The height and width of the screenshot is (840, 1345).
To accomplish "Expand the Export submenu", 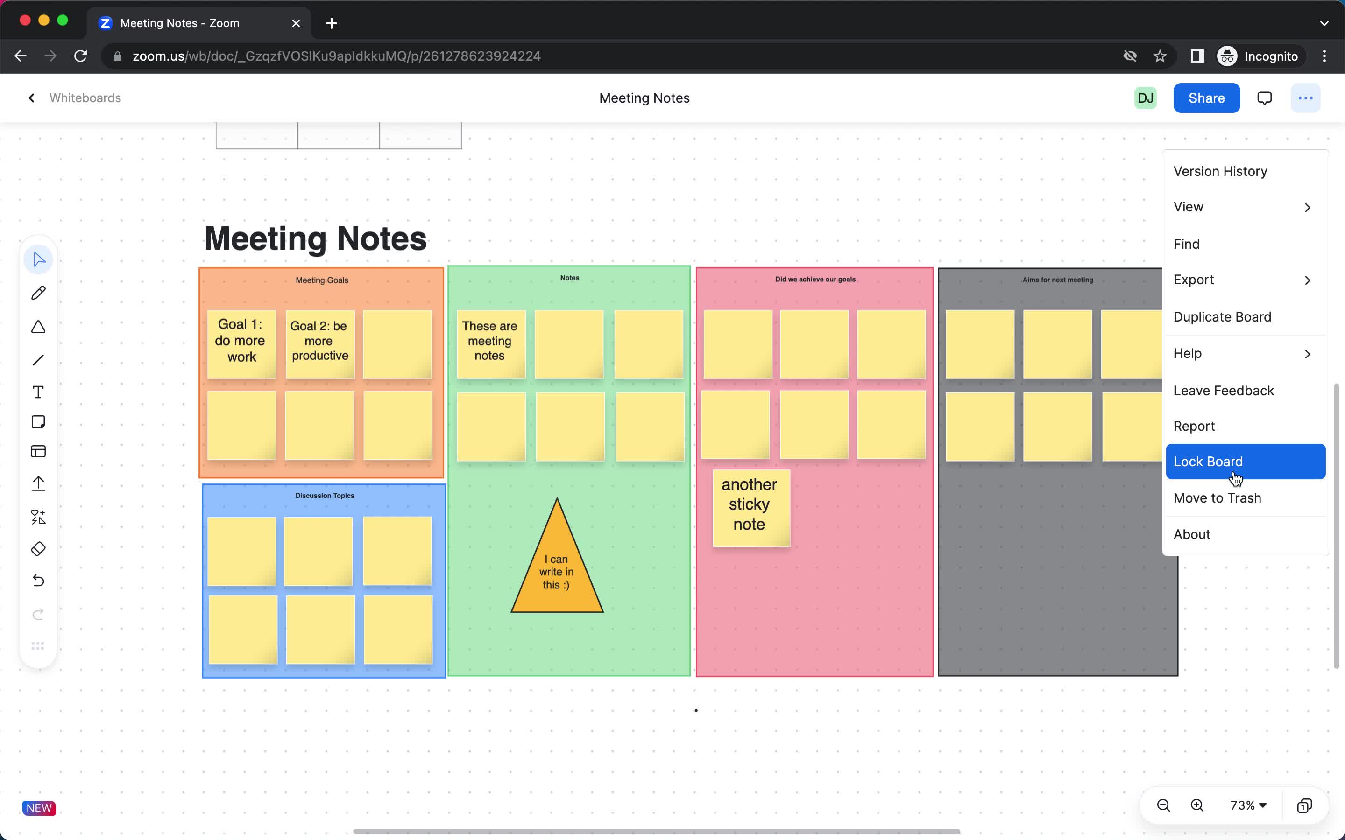I will (x=1242, y=280).
